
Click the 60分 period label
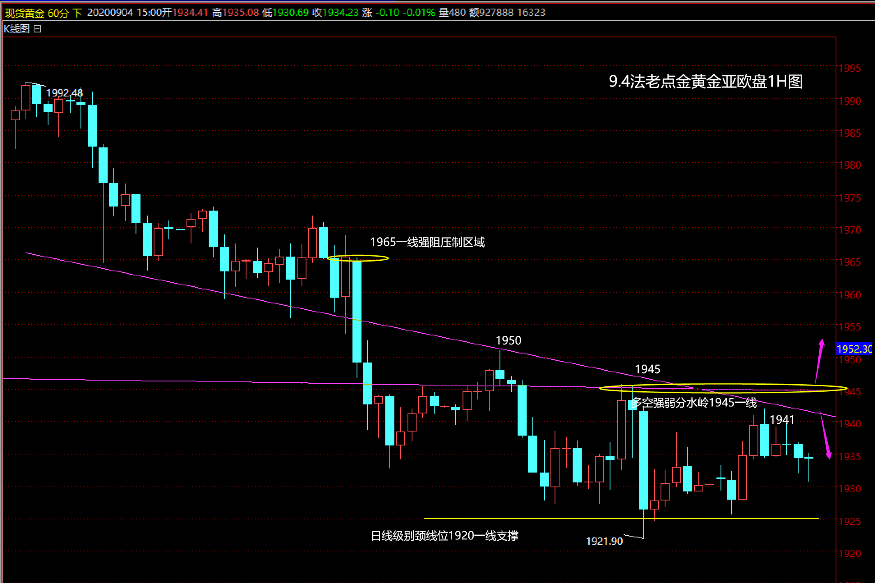click(58, 13)
